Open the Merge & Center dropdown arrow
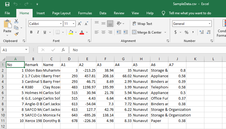The image size is (226, 129). (x=165, y=32)
